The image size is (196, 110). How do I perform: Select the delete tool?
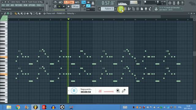pos(25,13)
